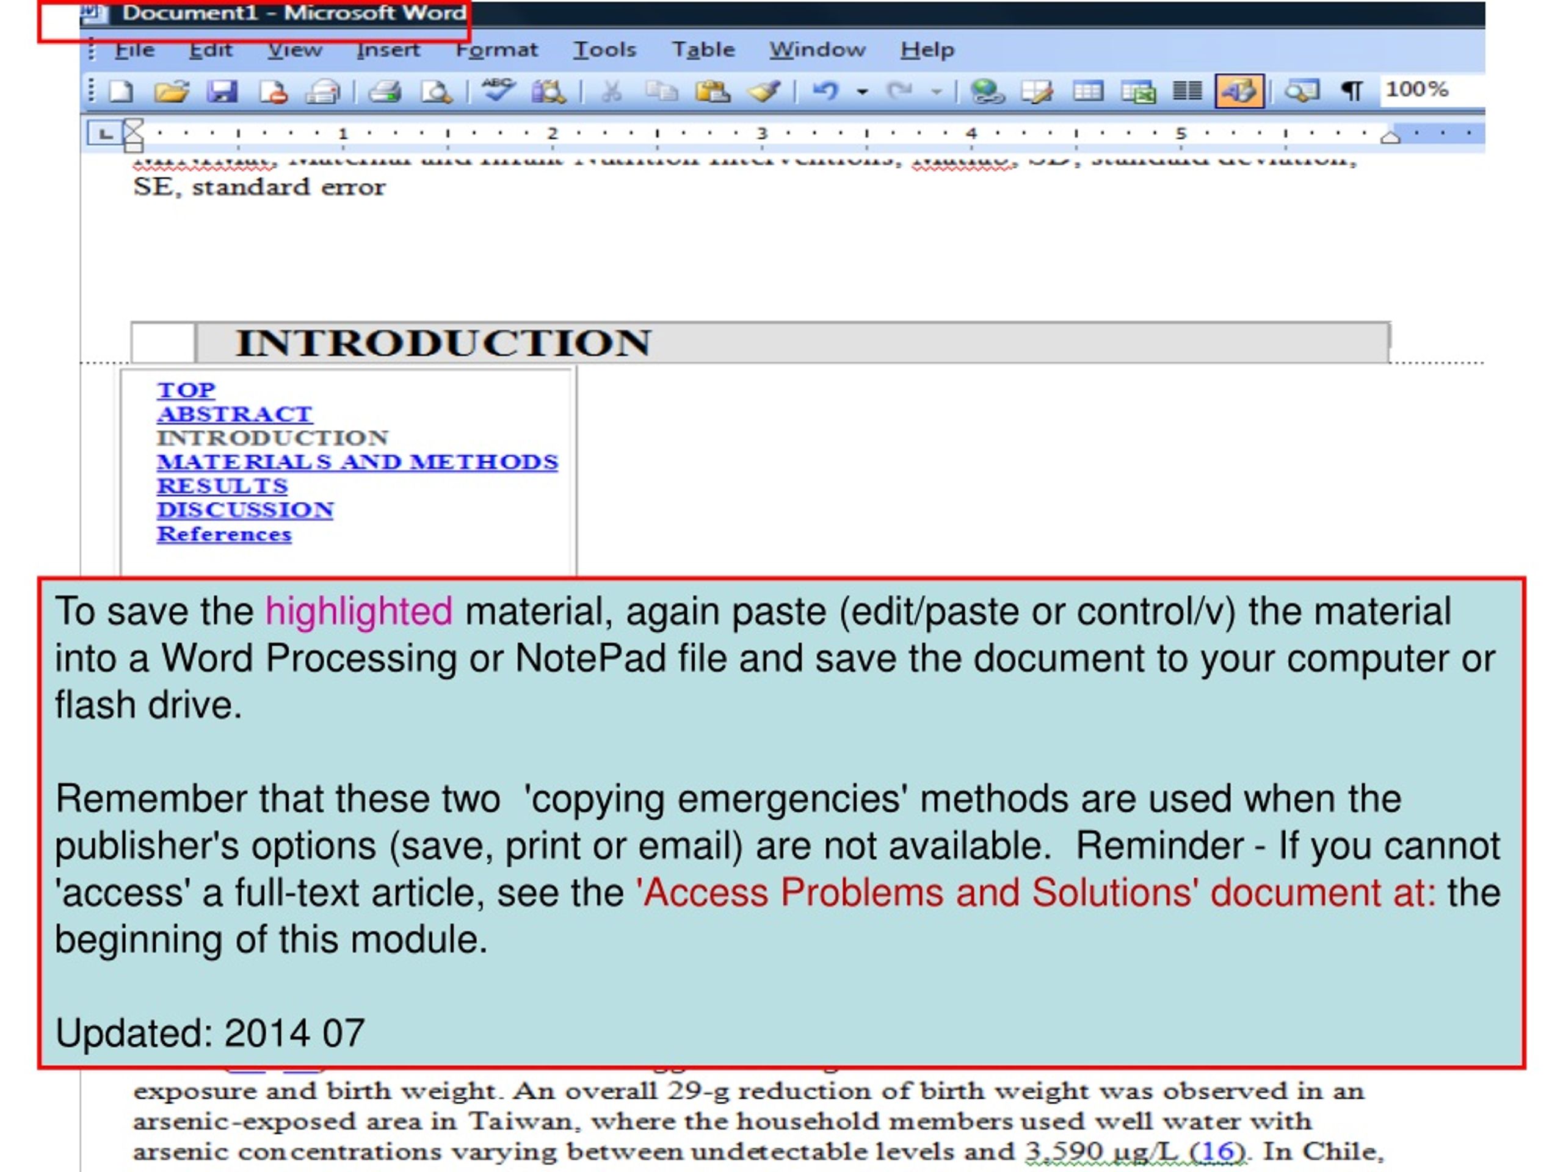
Task: Undo the last action with the Undo arrow
Action: [x=825, y=92]
